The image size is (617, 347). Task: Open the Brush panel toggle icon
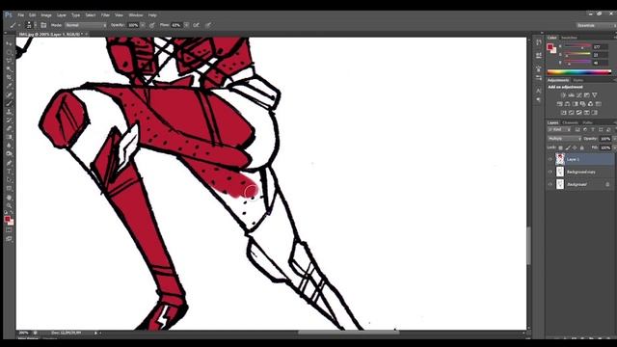coord(43,25)
